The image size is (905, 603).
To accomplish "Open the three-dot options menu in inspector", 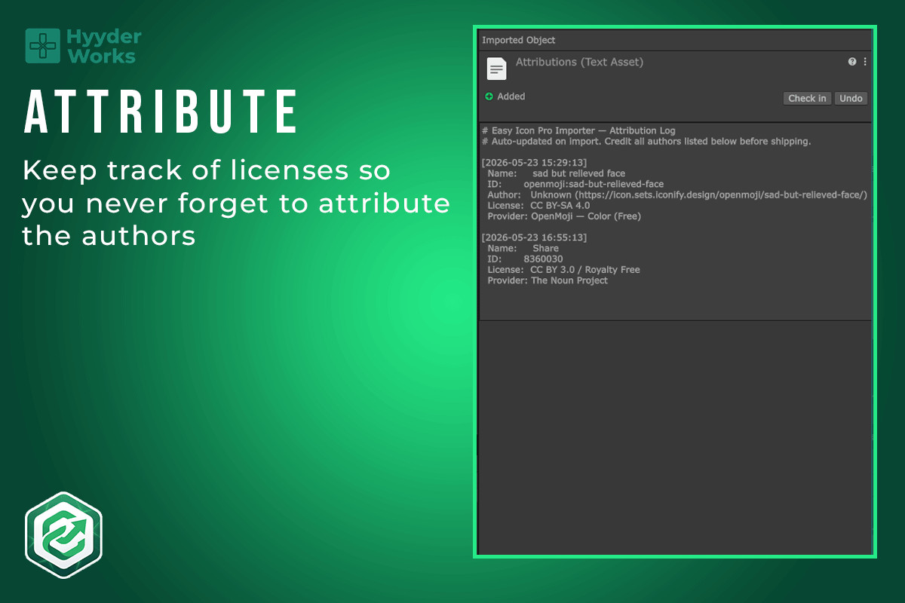I will tap(865, 62).
